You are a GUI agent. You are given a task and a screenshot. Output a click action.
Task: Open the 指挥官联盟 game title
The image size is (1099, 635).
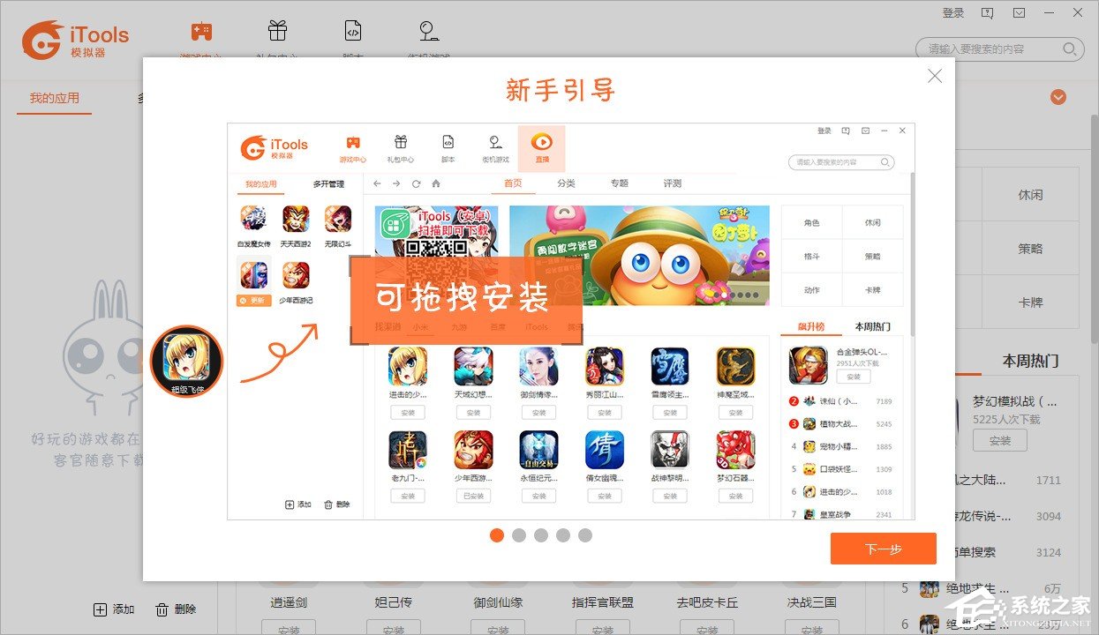603,602
